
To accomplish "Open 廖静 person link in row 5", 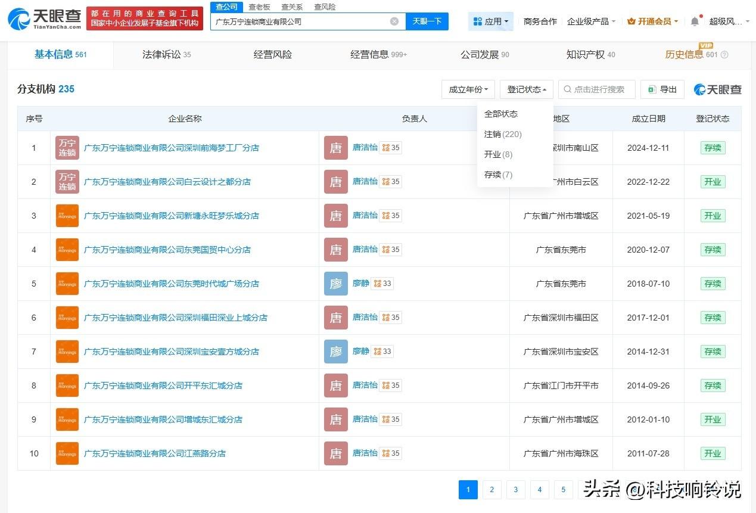I will tap(361, 284).
